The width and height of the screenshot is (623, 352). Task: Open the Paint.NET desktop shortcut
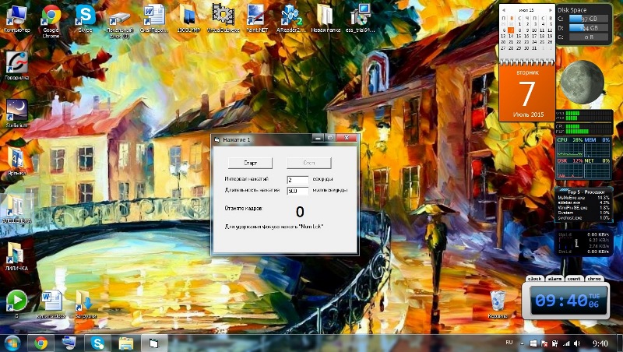click(255, 16)
